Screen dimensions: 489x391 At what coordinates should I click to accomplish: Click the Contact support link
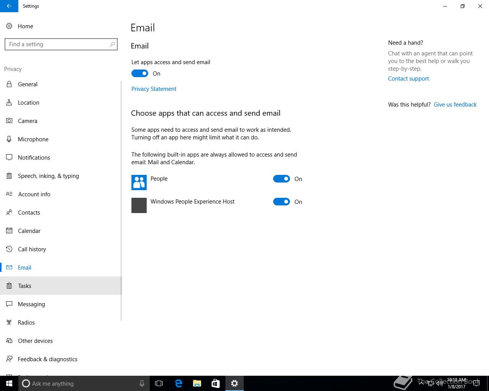[x=408, y=79]
